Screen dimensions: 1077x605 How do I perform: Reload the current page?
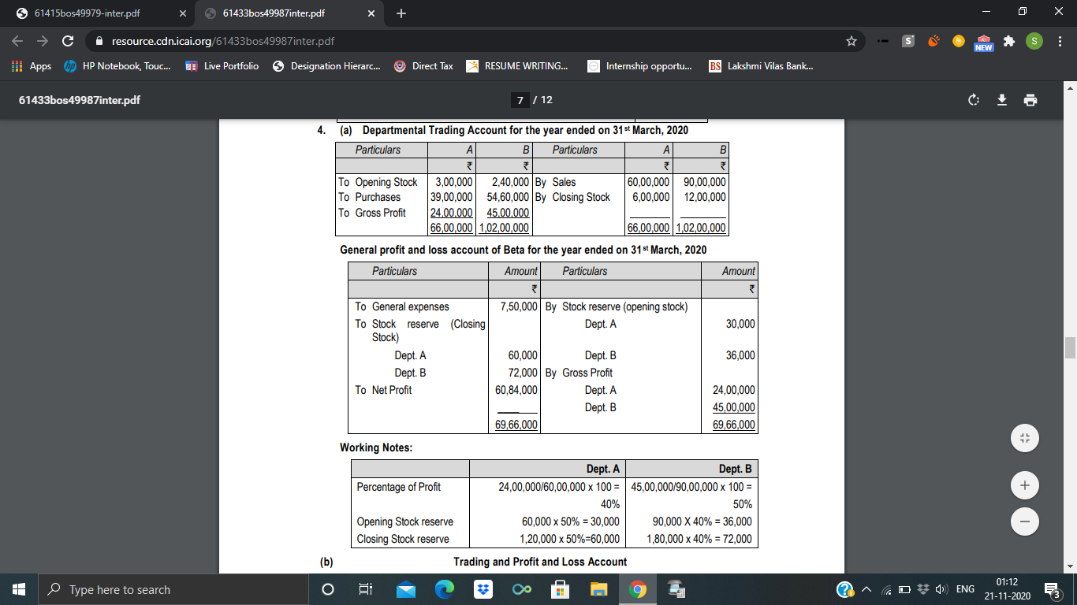(x=68, y=41)
